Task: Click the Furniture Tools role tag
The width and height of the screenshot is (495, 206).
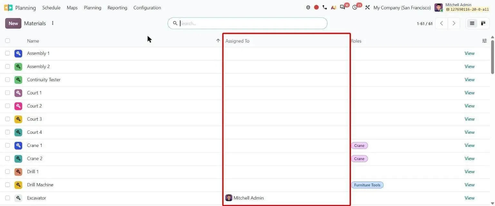Action: click(367, 185)
